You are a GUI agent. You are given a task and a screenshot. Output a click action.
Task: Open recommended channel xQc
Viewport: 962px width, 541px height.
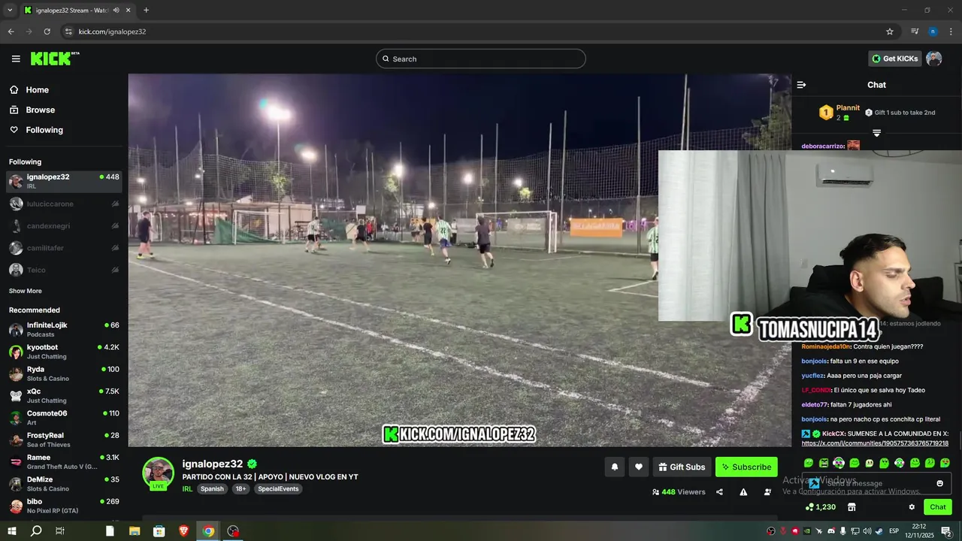[64, 395]
